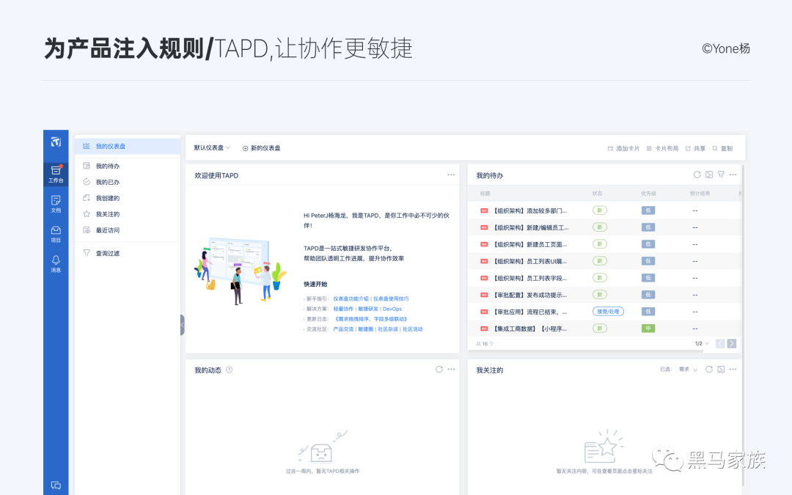Open the 轻量协作 link
Screen dimensions: 792x495
point(343,309)
